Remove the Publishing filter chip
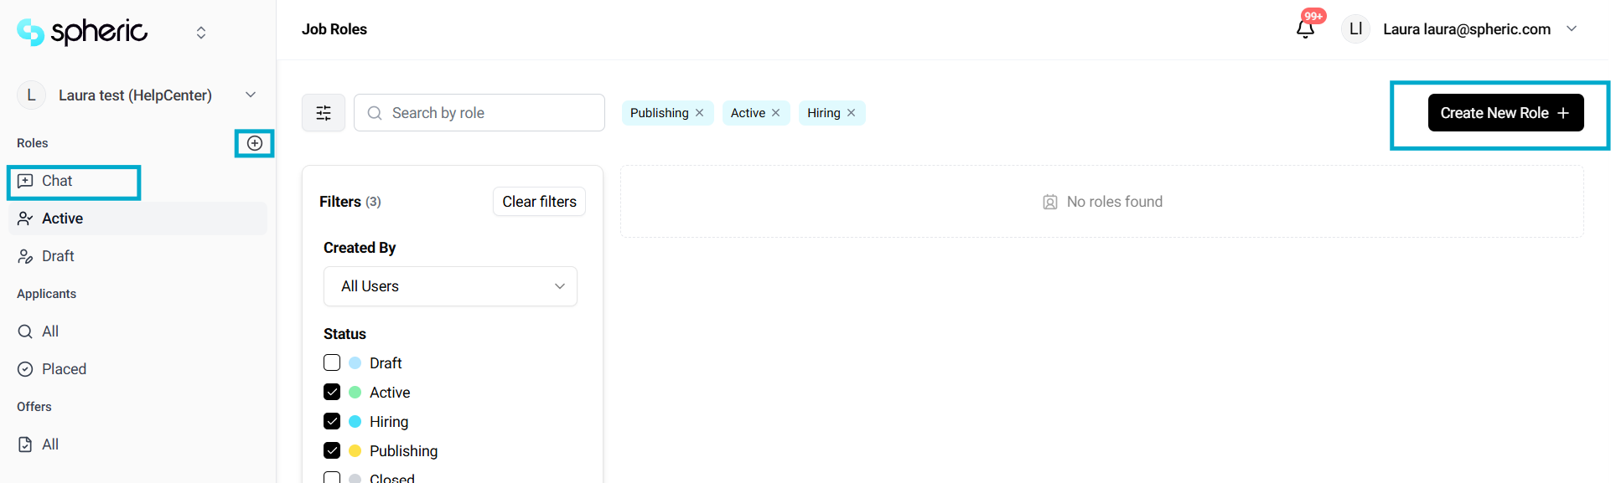 [x=700, y=113]
